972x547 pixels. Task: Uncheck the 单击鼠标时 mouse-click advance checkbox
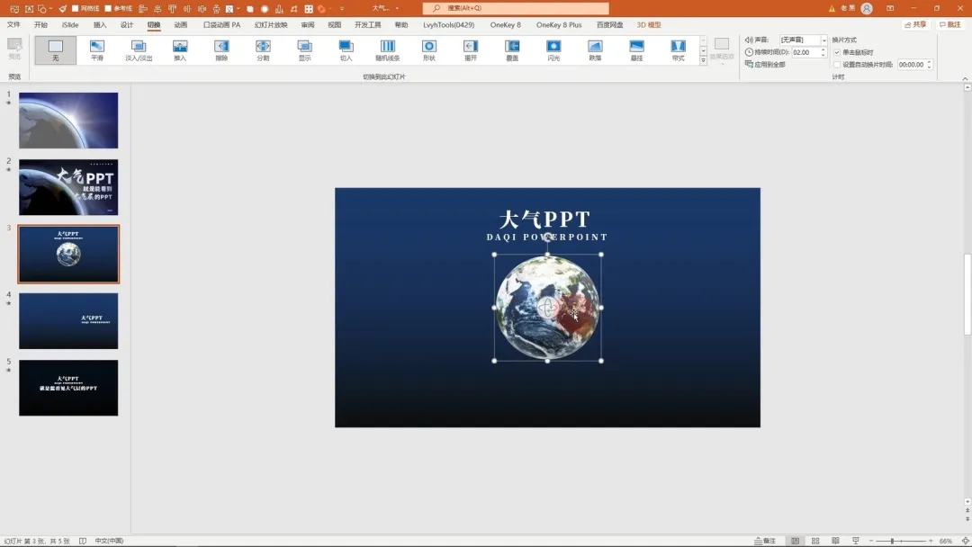(x=837, y=51)
